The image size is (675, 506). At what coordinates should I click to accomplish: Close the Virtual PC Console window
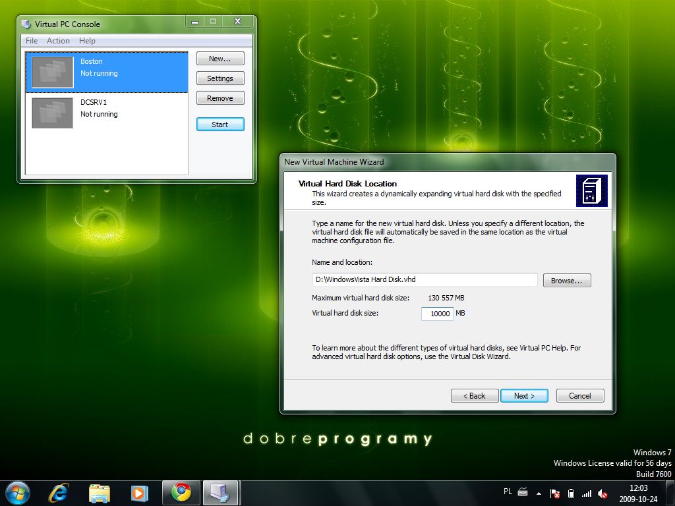click(237, 22)
